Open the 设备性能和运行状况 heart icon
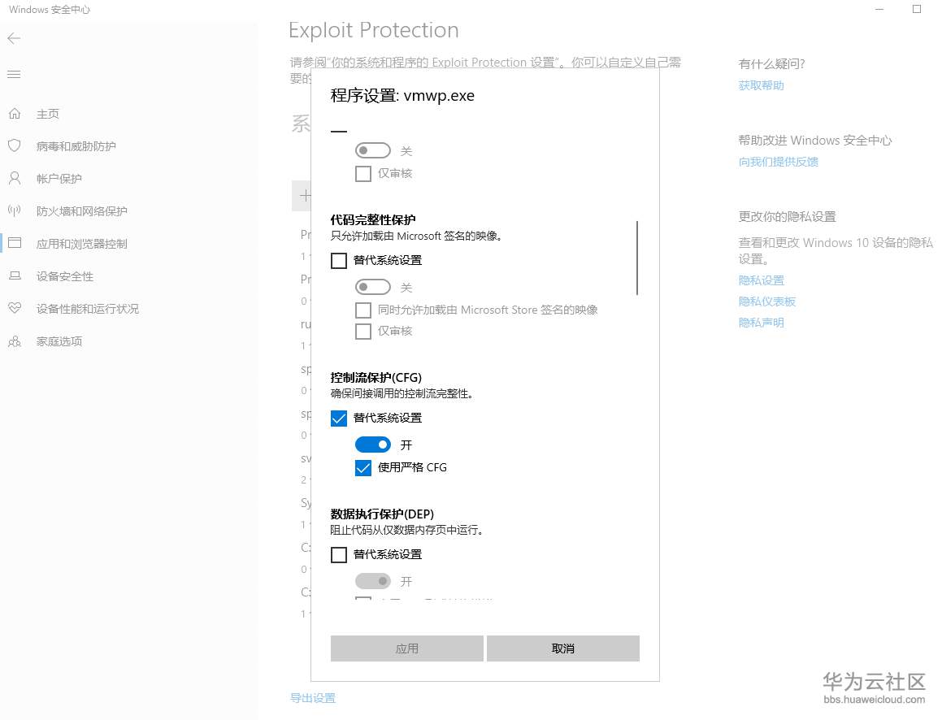 click(14, 309)
